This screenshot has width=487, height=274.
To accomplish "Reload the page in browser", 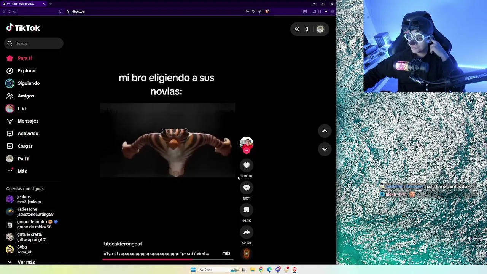I will pyautogui.click(x=15, y=11).
